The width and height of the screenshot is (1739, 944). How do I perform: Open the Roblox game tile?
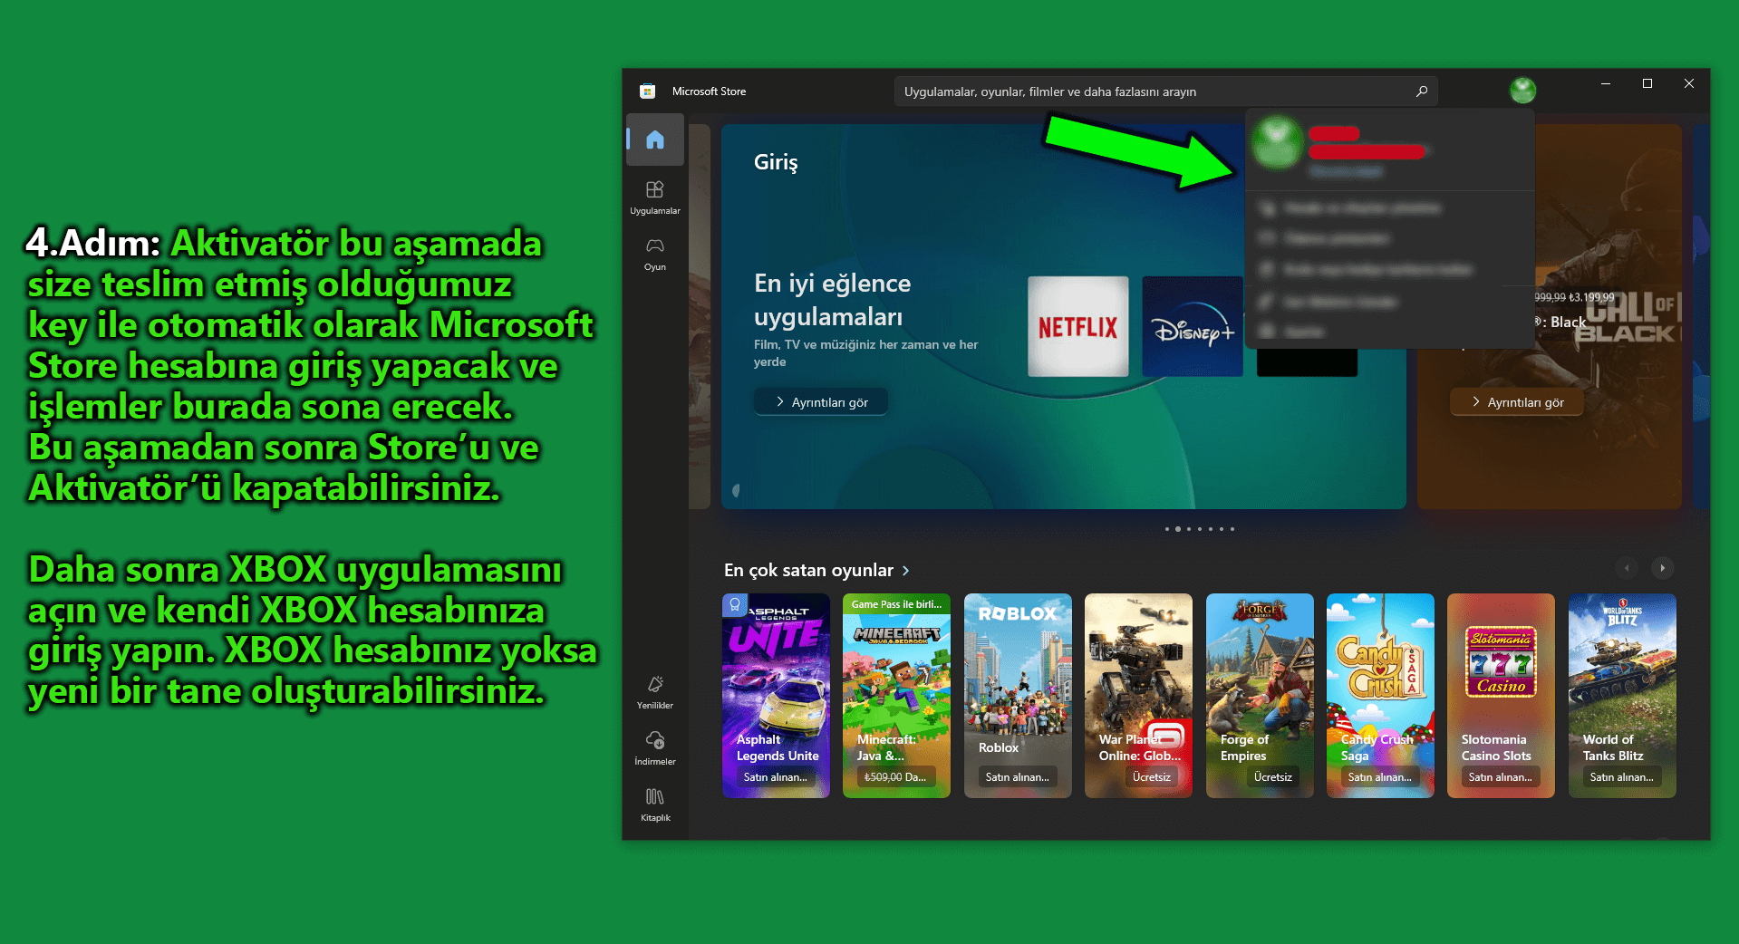1017,695
